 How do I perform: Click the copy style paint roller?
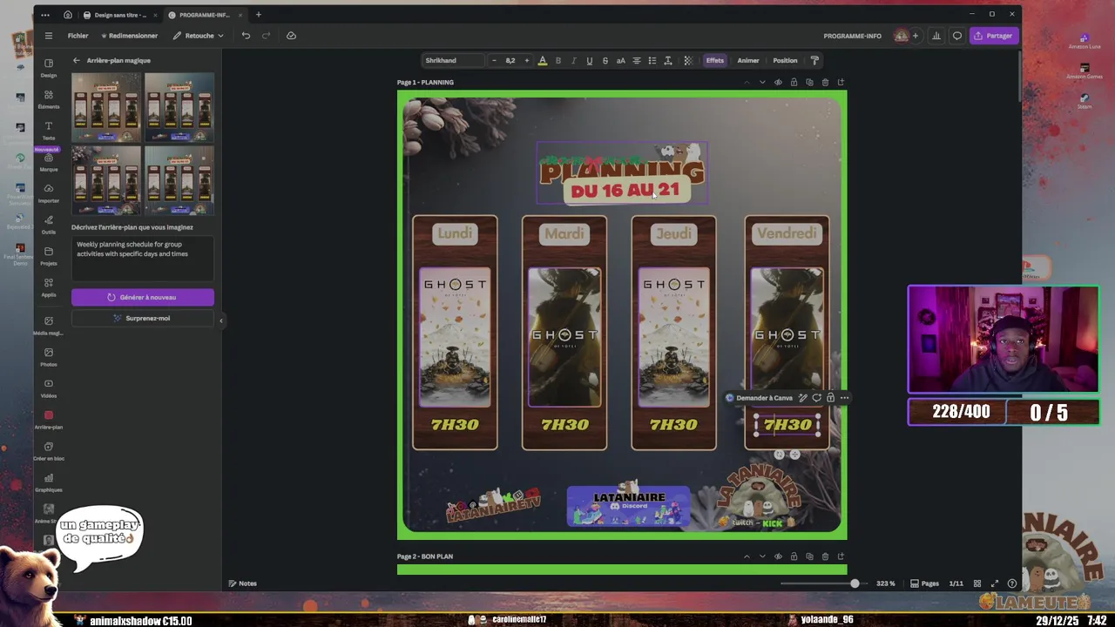(814, 60)
